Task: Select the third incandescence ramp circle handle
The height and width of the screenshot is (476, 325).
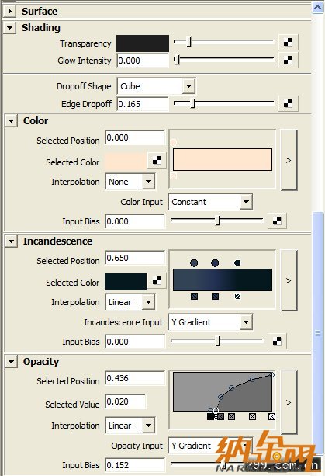Action: [x=237, y=263]
